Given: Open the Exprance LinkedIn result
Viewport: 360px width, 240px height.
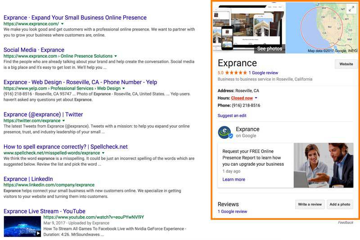Looking at the screenshot, I should [x=28, y=179].
